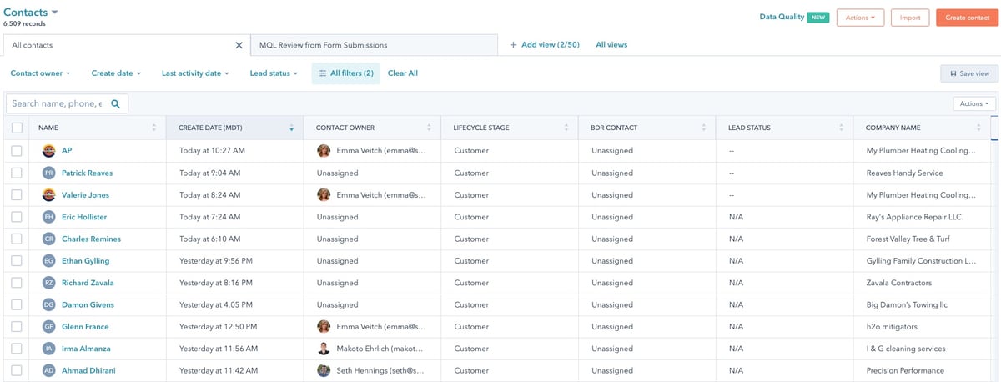Select the AP row checkbox

pyautogui.click(x=17, y=151)
